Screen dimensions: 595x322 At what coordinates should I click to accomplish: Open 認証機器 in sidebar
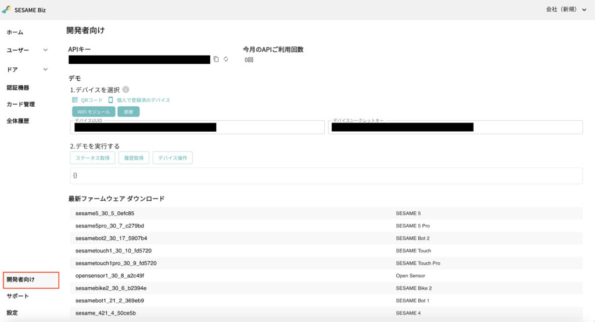pyautogui.click(x=18, y=88)
